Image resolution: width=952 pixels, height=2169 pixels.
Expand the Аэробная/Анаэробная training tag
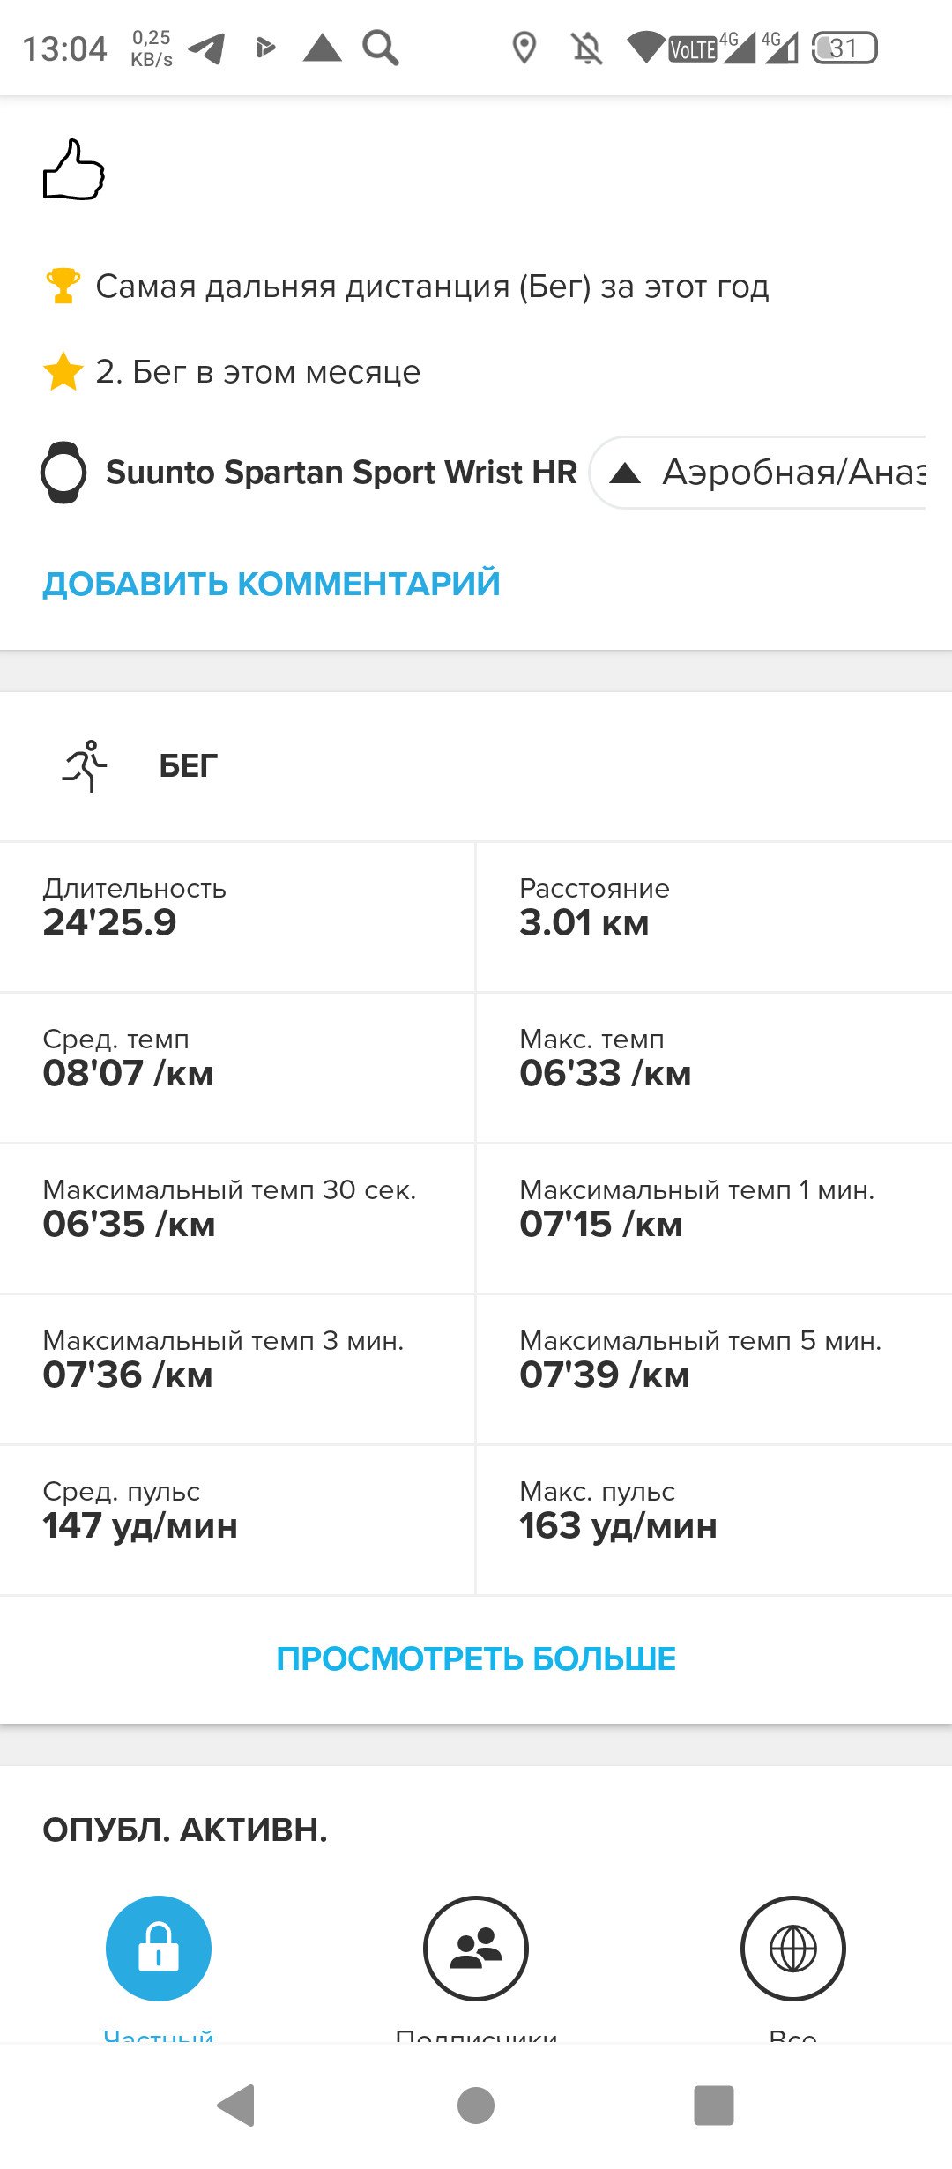758,473
